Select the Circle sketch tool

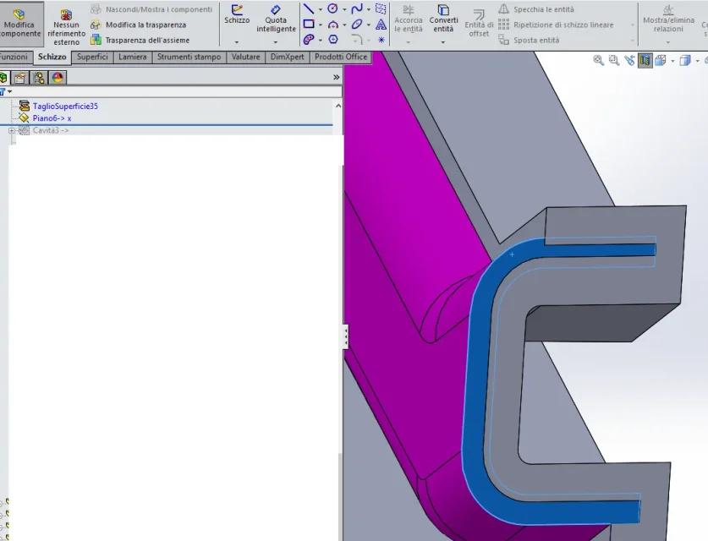coord(332,8)
